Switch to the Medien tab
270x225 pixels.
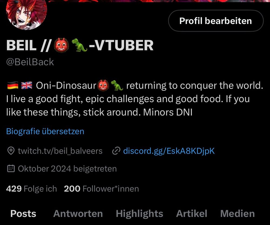[x=237, y=214]
